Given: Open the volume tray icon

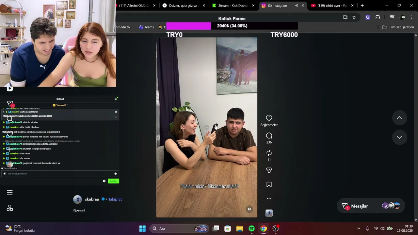Looking at the screenshot, I should pos(382,228).
